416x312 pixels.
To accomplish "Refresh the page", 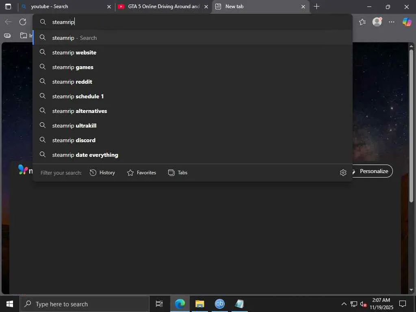I will pos(23,22).
